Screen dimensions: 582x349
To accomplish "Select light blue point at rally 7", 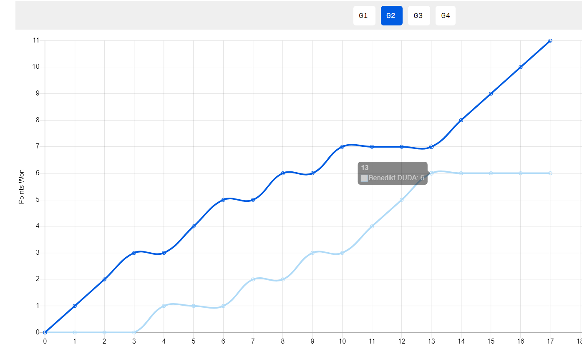I will click(x=253, y=279).
